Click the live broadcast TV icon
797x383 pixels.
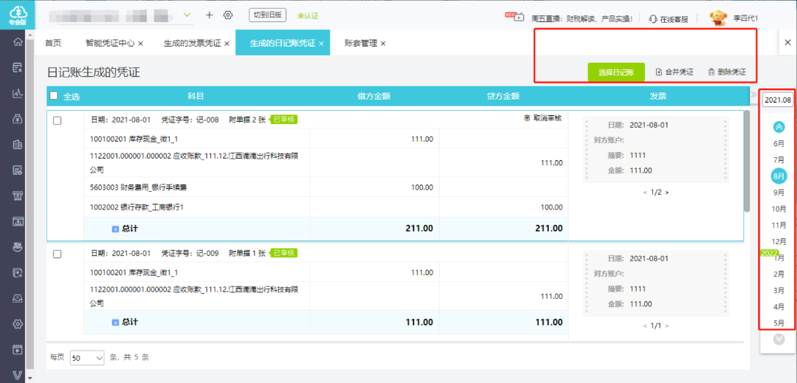(x=514, y=16)
